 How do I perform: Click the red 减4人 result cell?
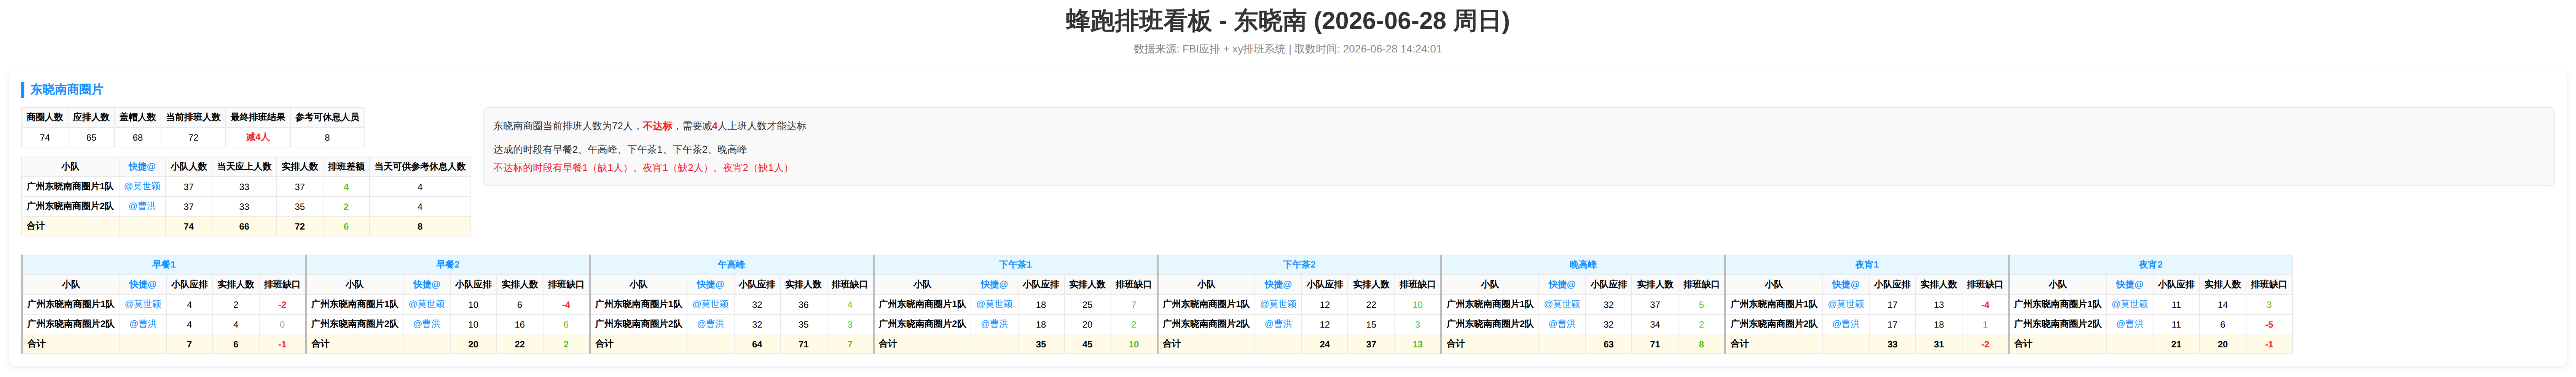[258, 138]
